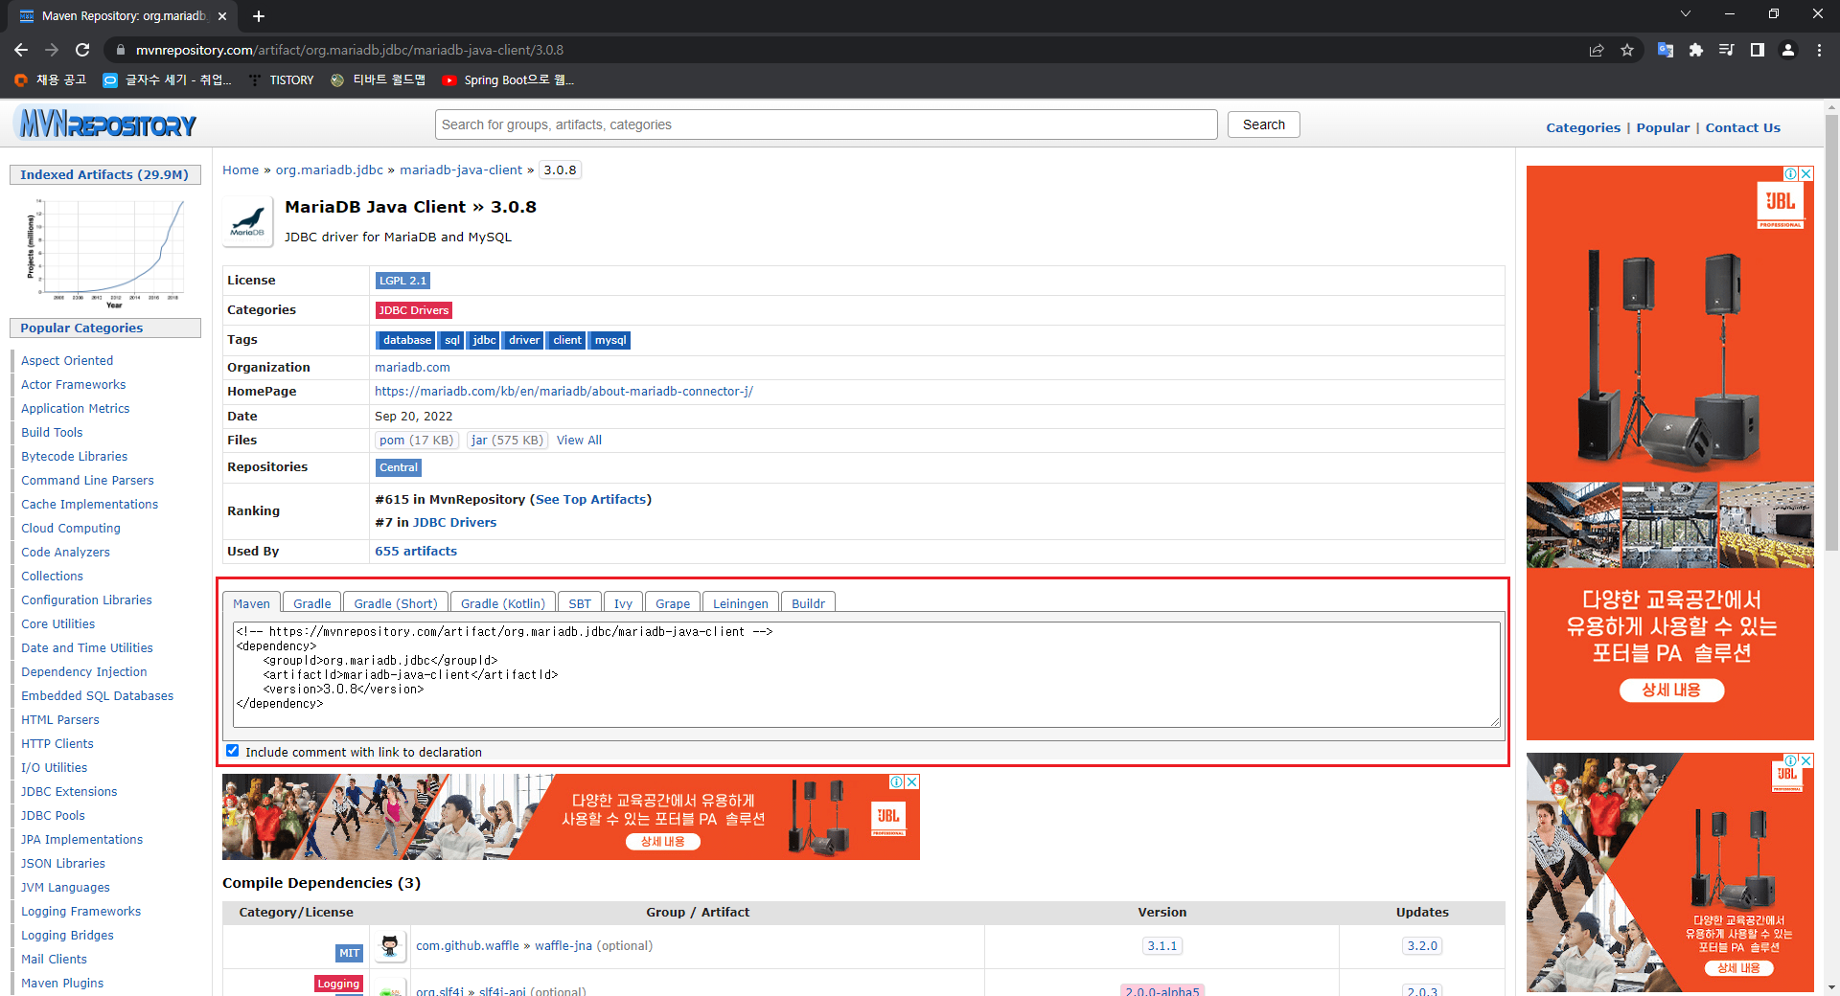Image resolution: width=1840 pixels, height=996 pixels.
Task: Reload the page with refresh icon
Action: coord(82,50)
